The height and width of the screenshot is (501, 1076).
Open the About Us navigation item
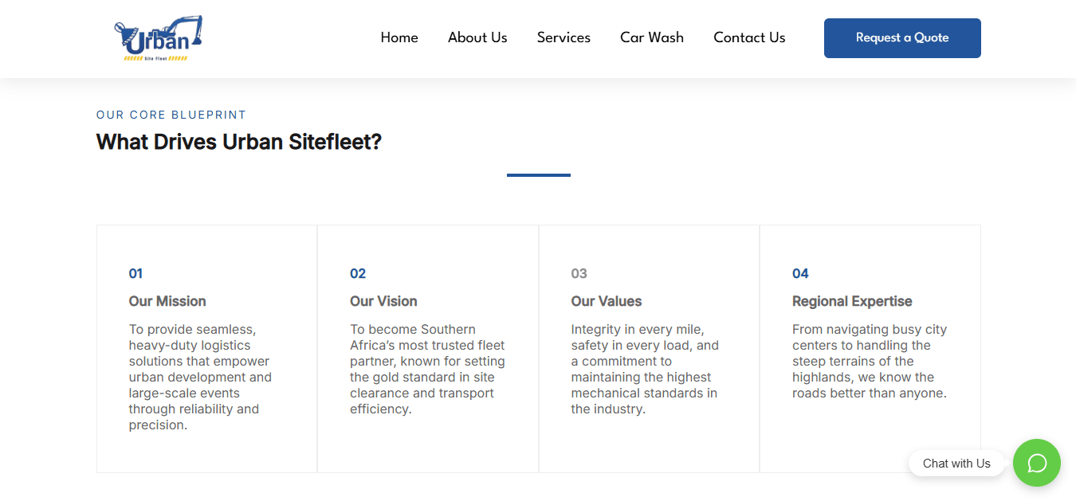point(477,37)
